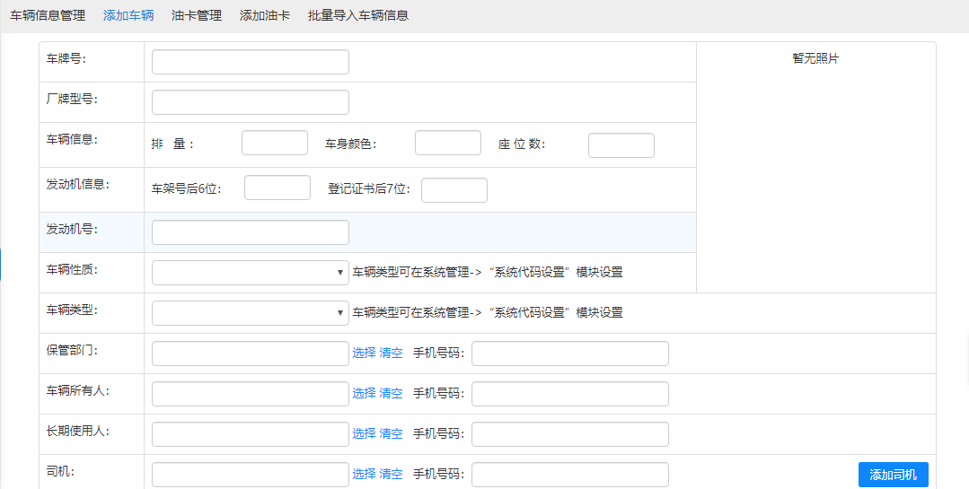Image resolution: width=969 pixels, height=489 pixels.
Task: Select the 排量 input field
Action: [x=274, y=144]
